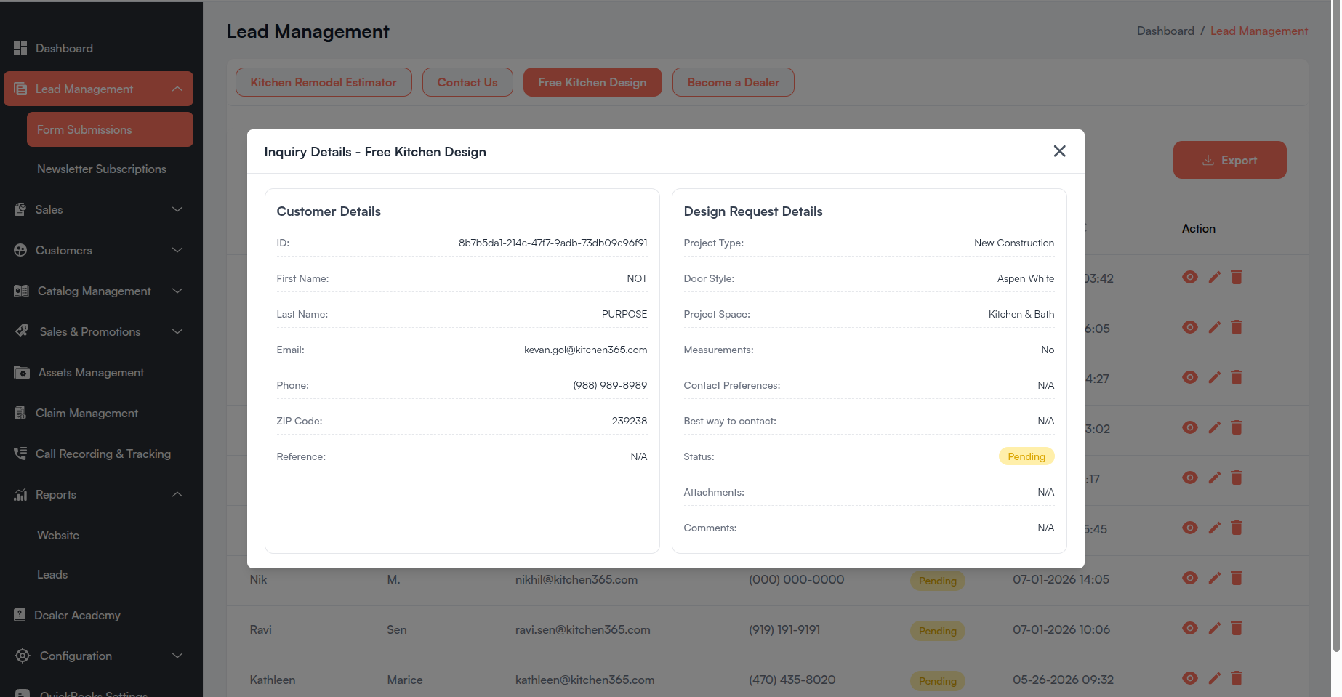Select the inquiry ID value
Image resolution: width=1342 pixels, height=697 pixels.
pos(553,243)
